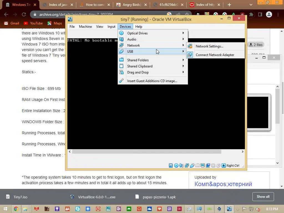
Task: Click the muted volume tray icon
Action: click(x=258, y=209)
